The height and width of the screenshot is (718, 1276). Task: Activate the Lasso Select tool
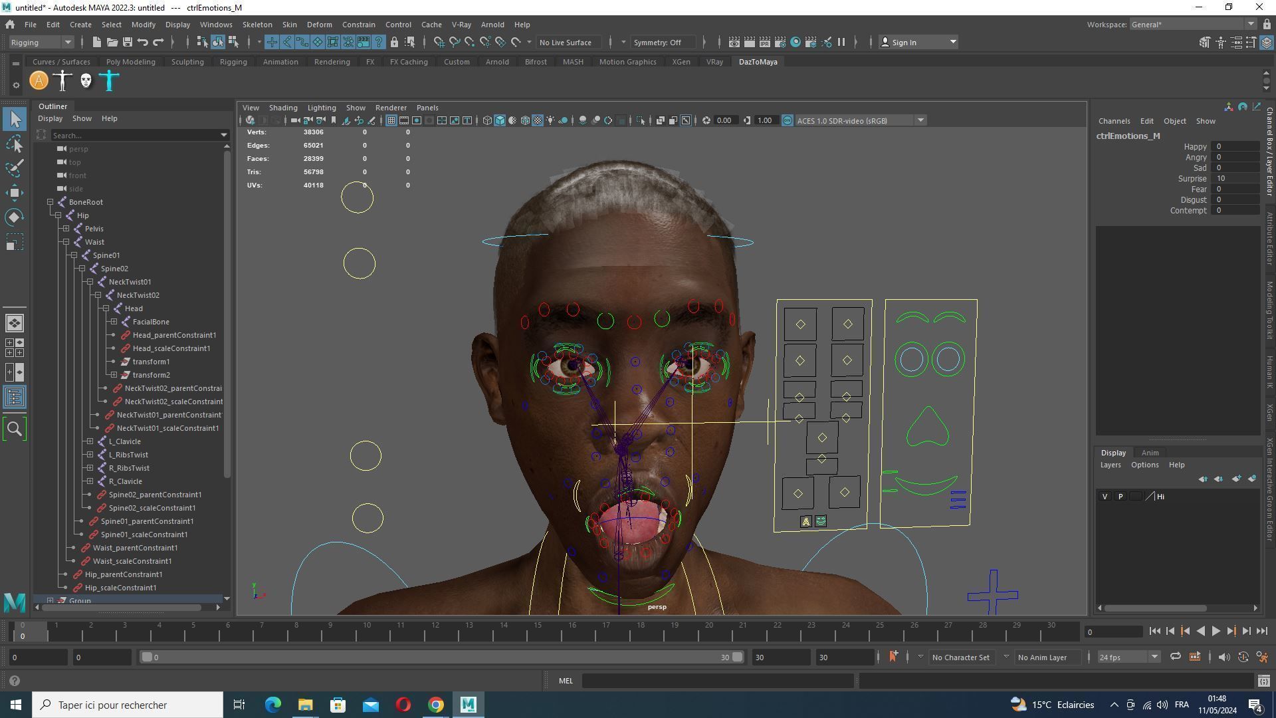tap(15, 144)
